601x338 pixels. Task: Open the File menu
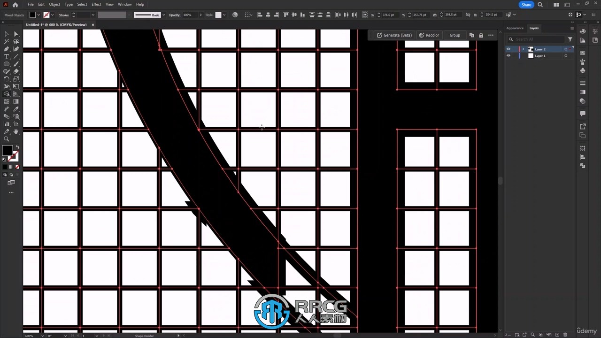pyautogui.click(x=31, y=4)
